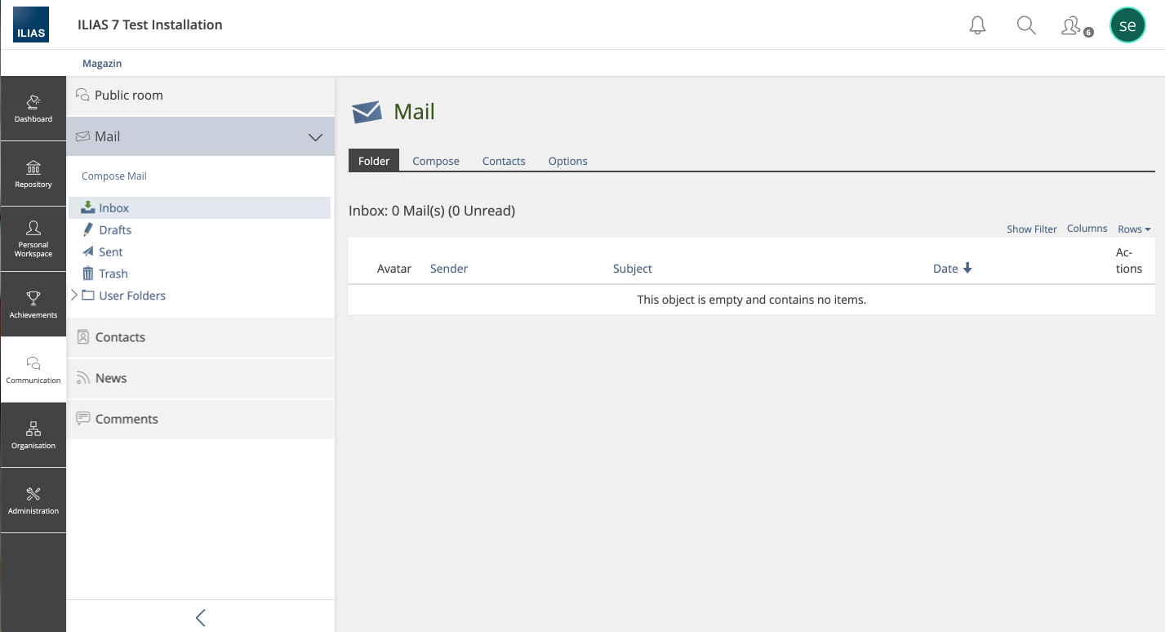
Task: Open the Rows dropdown
Action: [x=1134, y=229]
